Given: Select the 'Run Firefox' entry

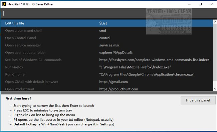Looking at the screenshot, I should pyautogui.click(x=107, y=67).
